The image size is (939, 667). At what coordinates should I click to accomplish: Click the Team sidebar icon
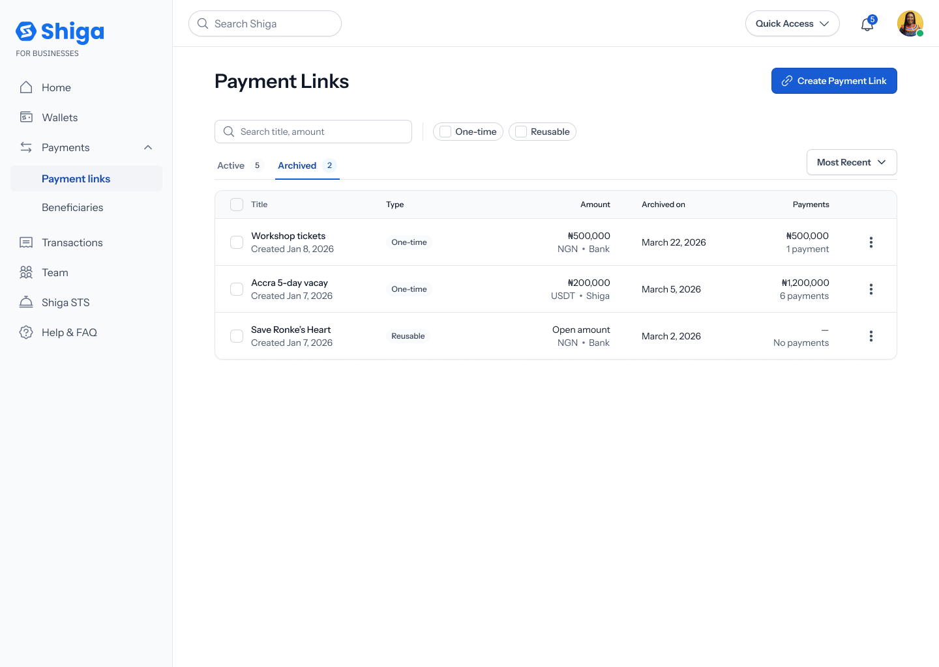click(x=26, y=272)
